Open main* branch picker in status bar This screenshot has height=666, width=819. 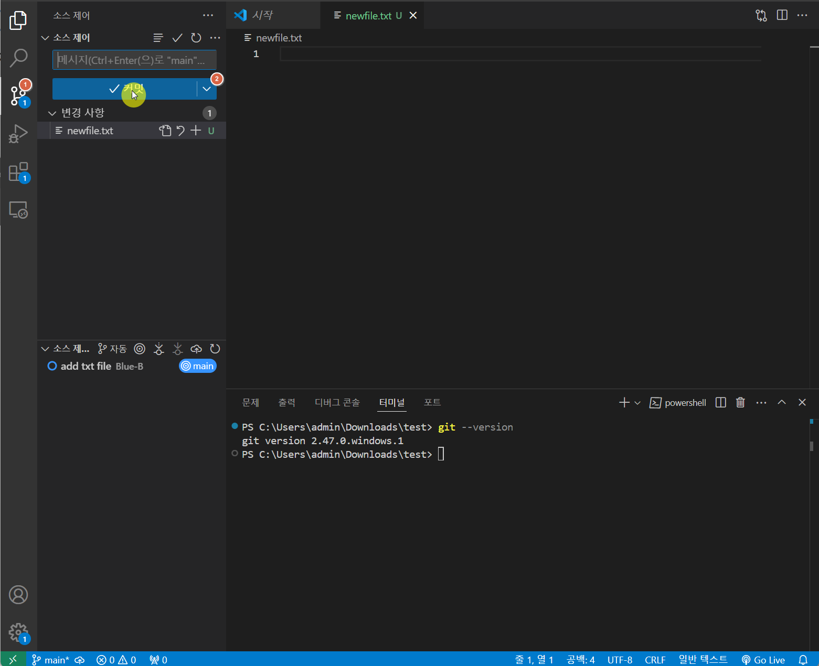(51, 660)
